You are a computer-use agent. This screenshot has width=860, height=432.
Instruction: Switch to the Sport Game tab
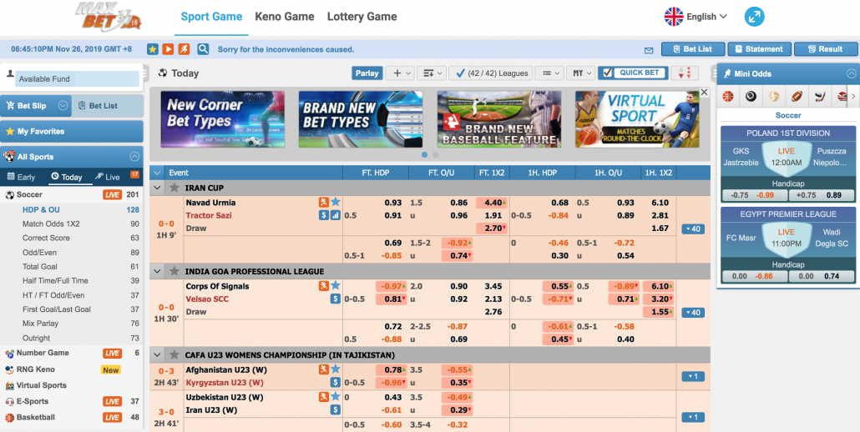click(212, 17)
